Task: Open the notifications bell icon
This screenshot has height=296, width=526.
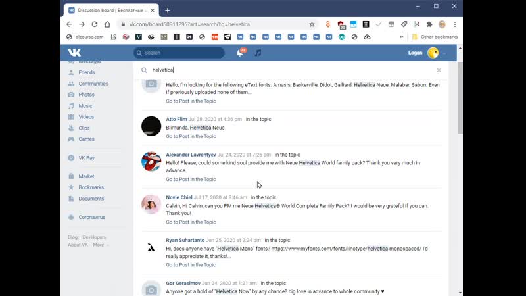Action: pos(240,53)
